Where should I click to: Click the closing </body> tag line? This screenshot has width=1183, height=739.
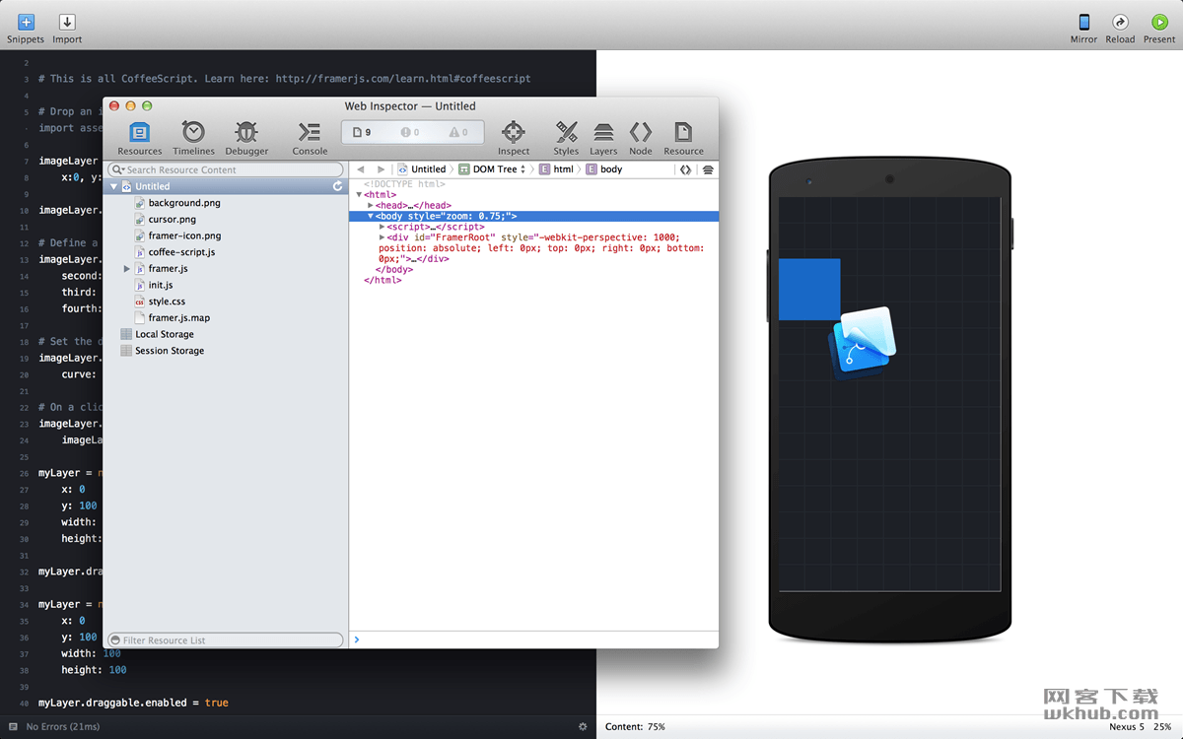click(x=394, y=269)
